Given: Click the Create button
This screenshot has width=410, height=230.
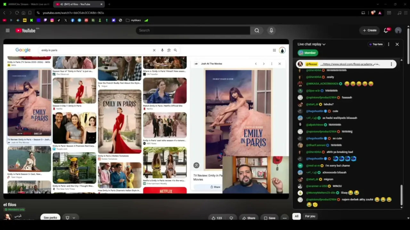Looking at the screenshot, I should (x=370, y=30).
